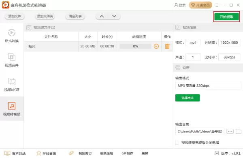The width and height of the screenshot is (243, 158).
Task: Click the 选择格式 green button
Action: (x=188, y=98)
